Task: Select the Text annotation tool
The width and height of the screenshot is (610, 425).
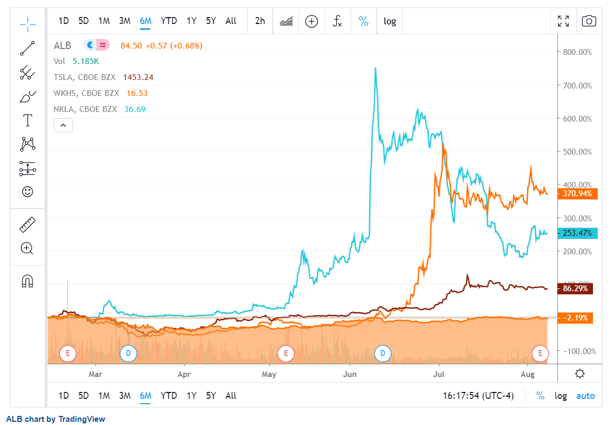Action: click(27, 120)
